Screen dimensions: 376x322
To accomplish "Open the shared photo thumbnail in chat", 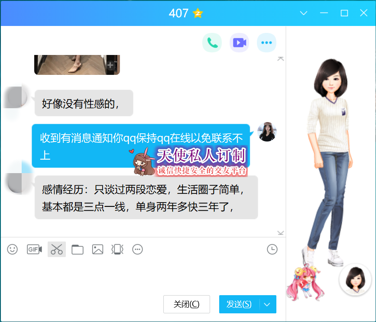I will pyautogui.click(x=77, y=65).
